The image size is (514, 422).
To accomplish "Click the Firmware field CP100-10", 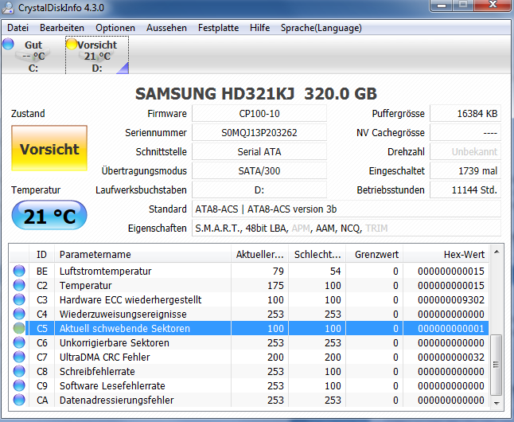I will [x=259, y=114].
